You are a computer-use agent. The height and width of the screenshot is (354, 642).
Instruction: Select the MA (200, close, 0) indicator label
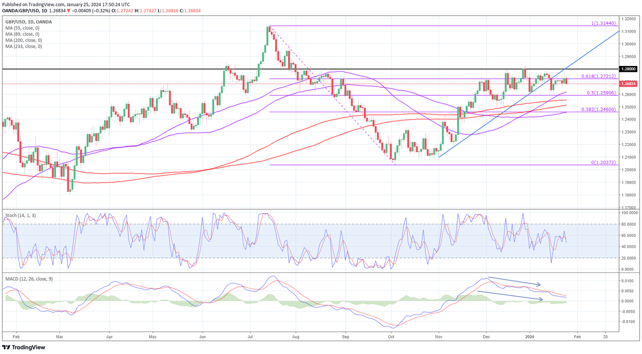23,40
